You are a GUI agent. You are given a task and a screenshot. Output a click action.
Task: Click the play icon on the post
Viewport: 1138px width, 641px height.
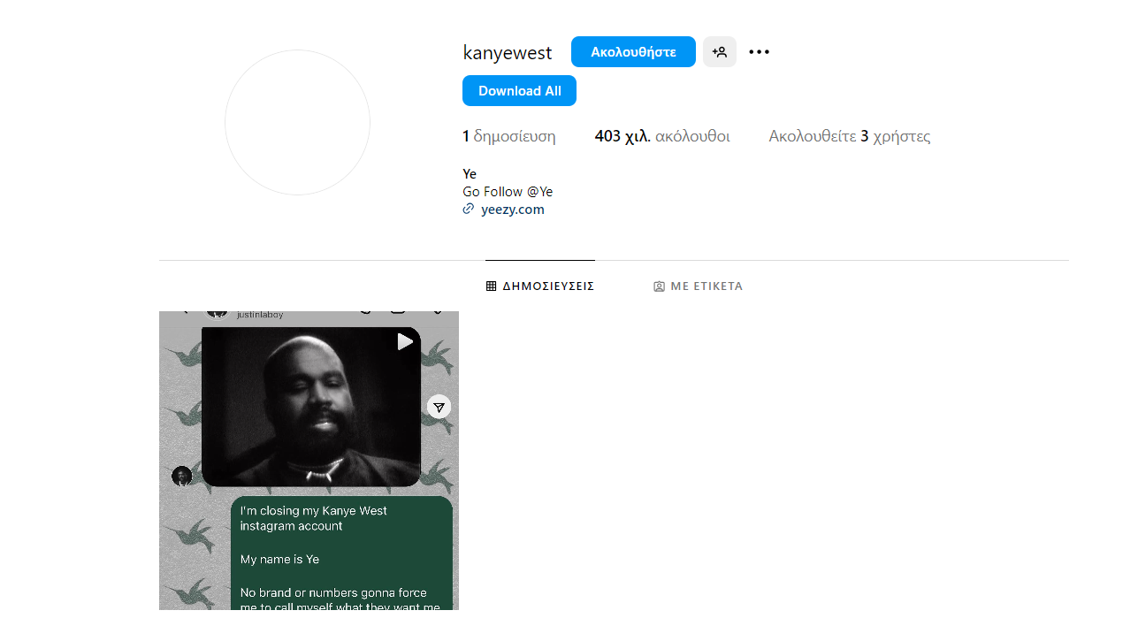(x=405, y=342)
